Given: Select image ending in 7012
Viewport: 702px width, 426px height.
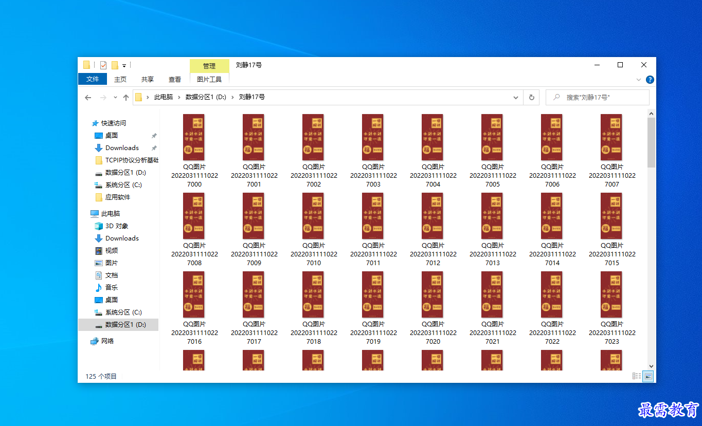Looking at the screenshot, I should [x=433, y=229].
